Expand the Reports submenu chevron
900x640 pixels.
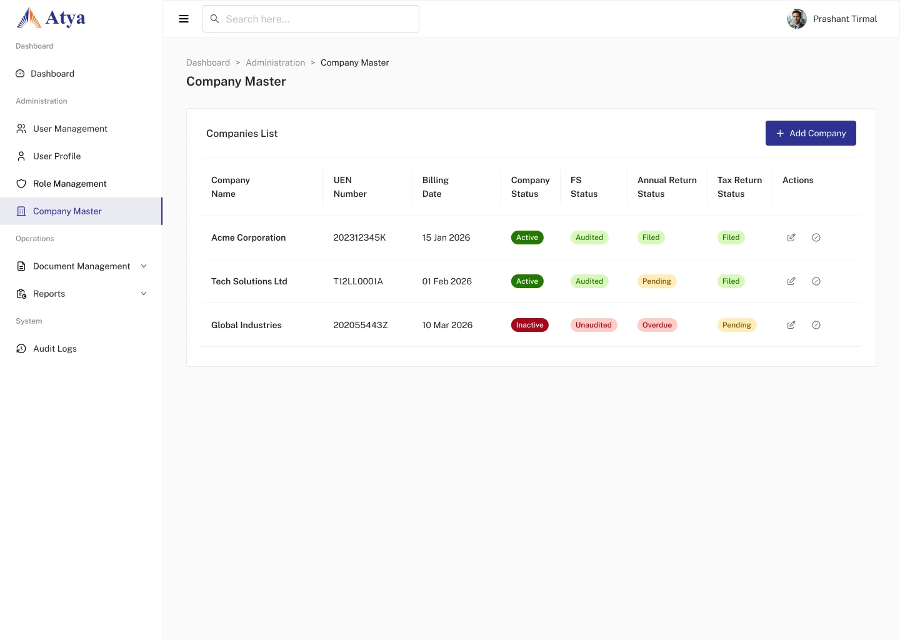144,294
